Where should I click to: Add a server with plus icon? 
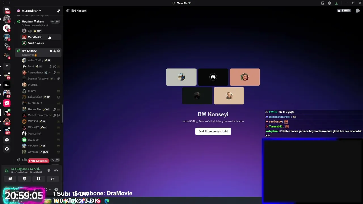pyautogui.click(x=7, y=140)
